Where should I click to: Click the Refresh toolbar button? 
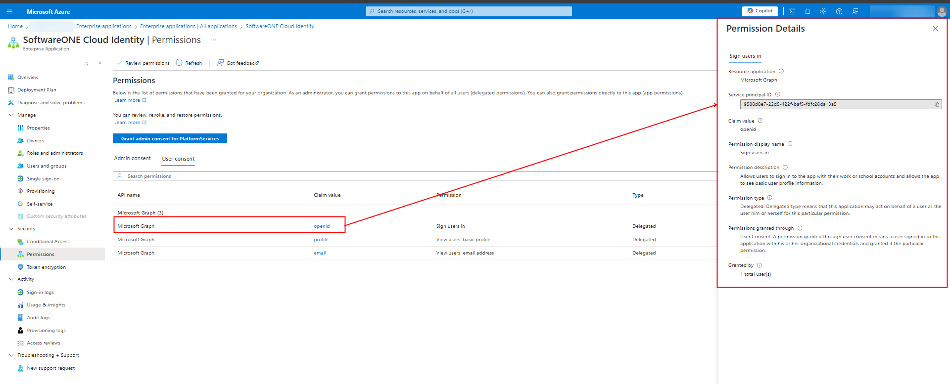tap(189, 63)
